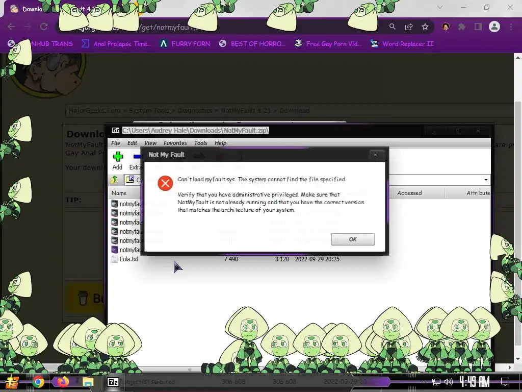Screen dimensions: 522x392
Task: Click the network icon in the system tray
Action: point(436,382)
